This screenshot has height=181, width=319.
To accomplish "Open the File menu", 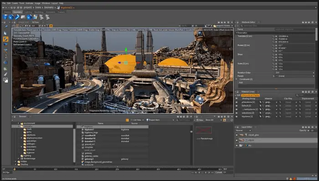I will (4, 3).
